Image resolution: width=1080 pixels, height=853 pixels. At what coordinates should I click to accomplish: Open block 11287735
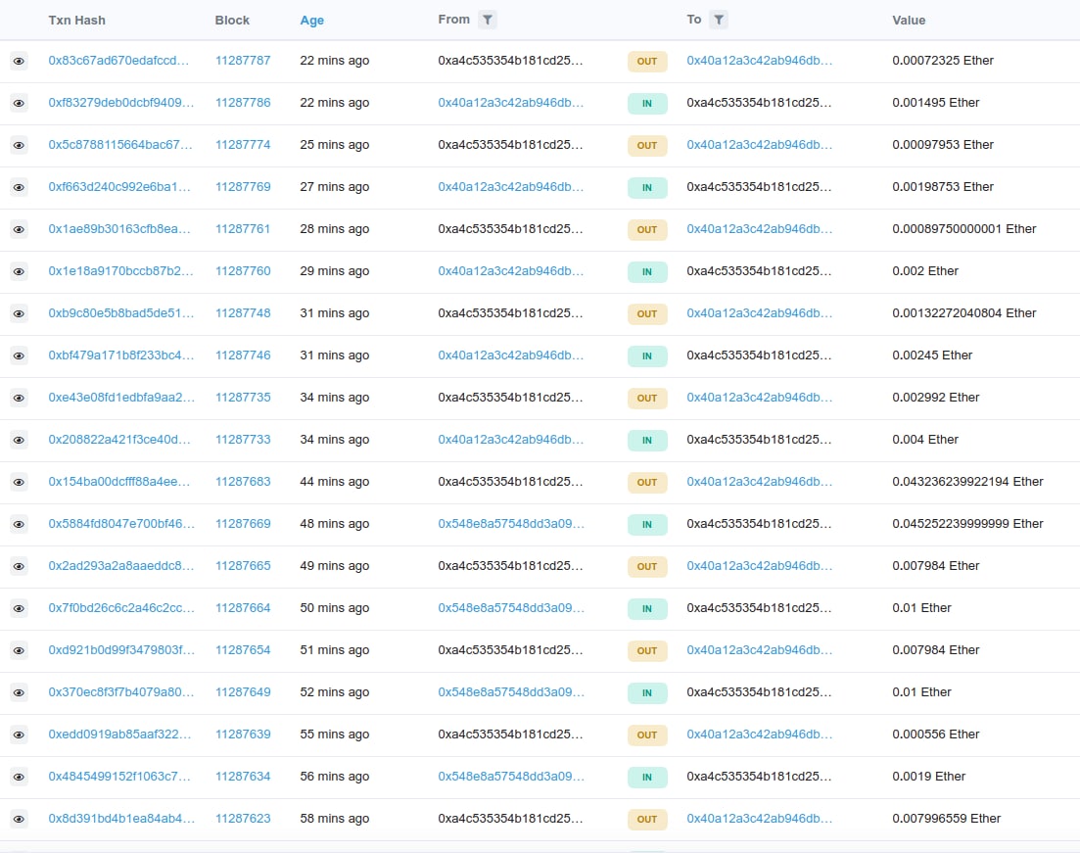click(x=243, y=398)
